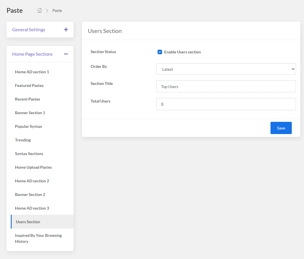
Task: Focus the Total Users input field
Action: 226,104
